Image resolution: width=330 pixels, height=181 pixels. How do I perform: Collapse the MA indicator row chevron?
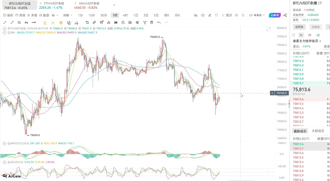pos(4,33)
